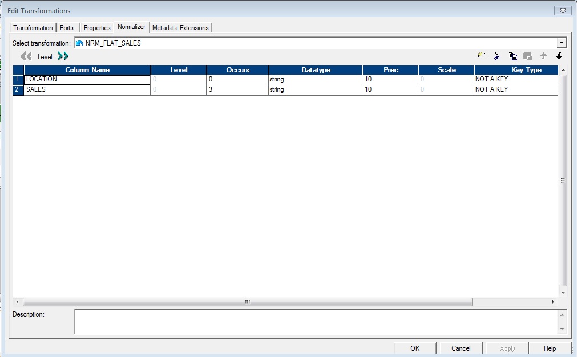Image resolution: width=577 pixels, height=357 pixels.
Task: Click the move column up arrow icon
Action: [543, 56]
